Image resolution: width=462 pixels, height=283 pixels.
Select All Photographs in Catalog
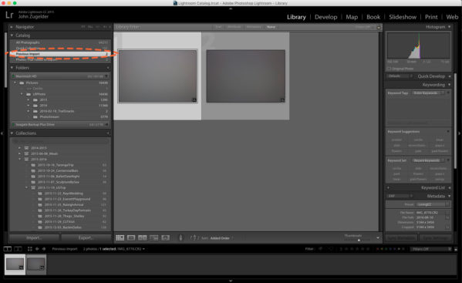pyautogui.click(x=60, y=42)
